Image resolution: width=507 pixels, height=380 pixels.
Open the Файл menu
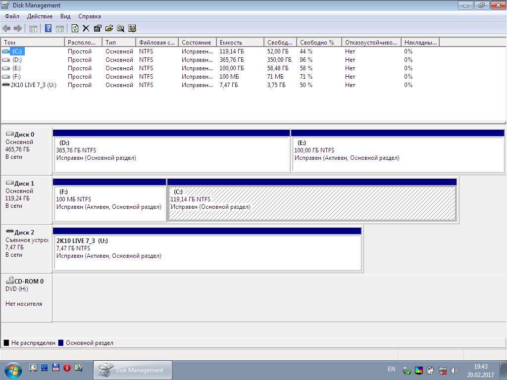pyautogui.click(x=12, y=16)
